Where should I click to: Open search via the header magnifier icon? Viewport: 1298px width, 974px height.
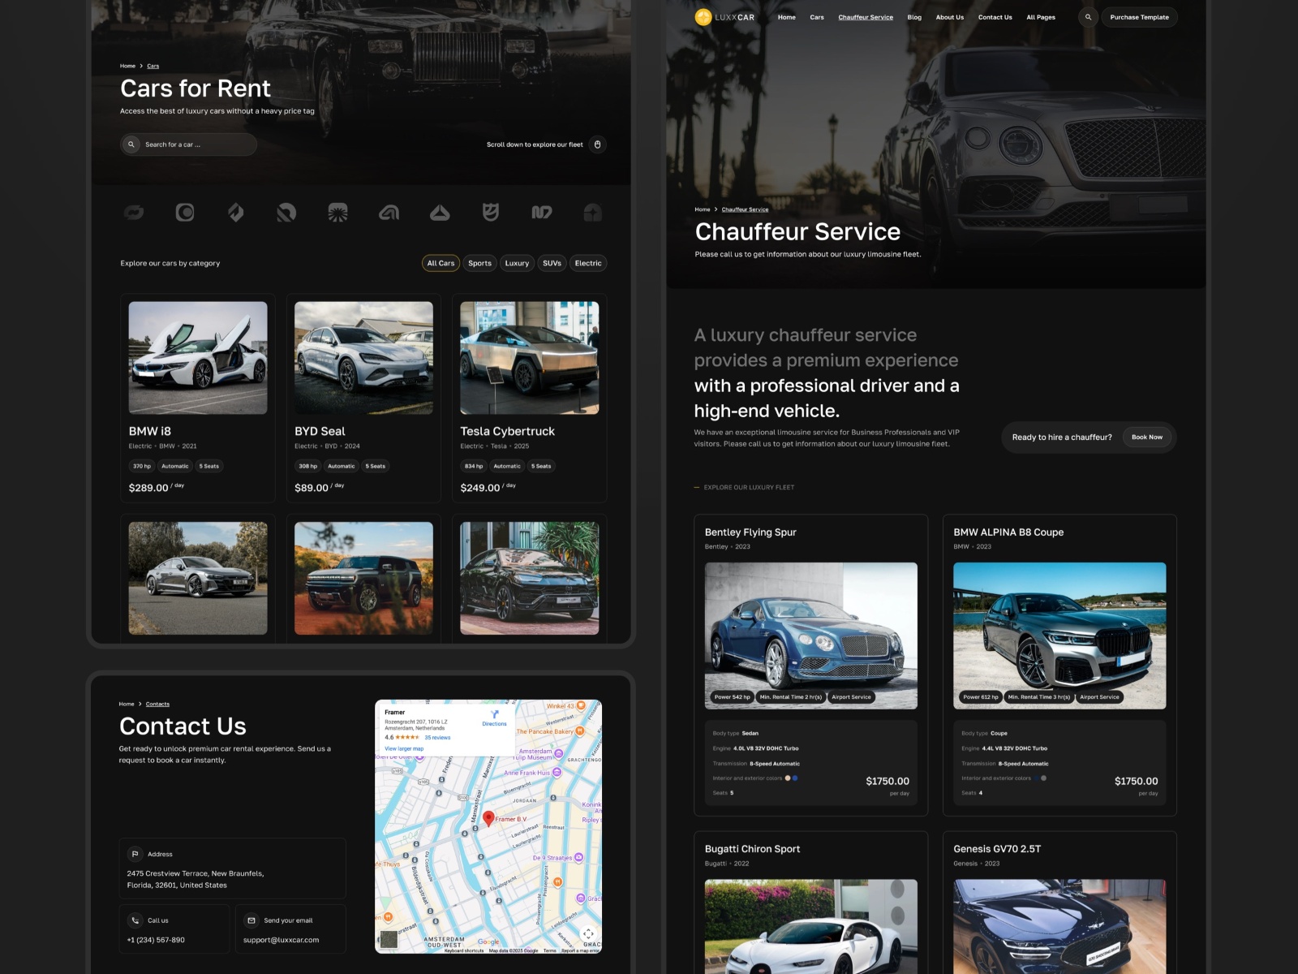point(1088,17)
